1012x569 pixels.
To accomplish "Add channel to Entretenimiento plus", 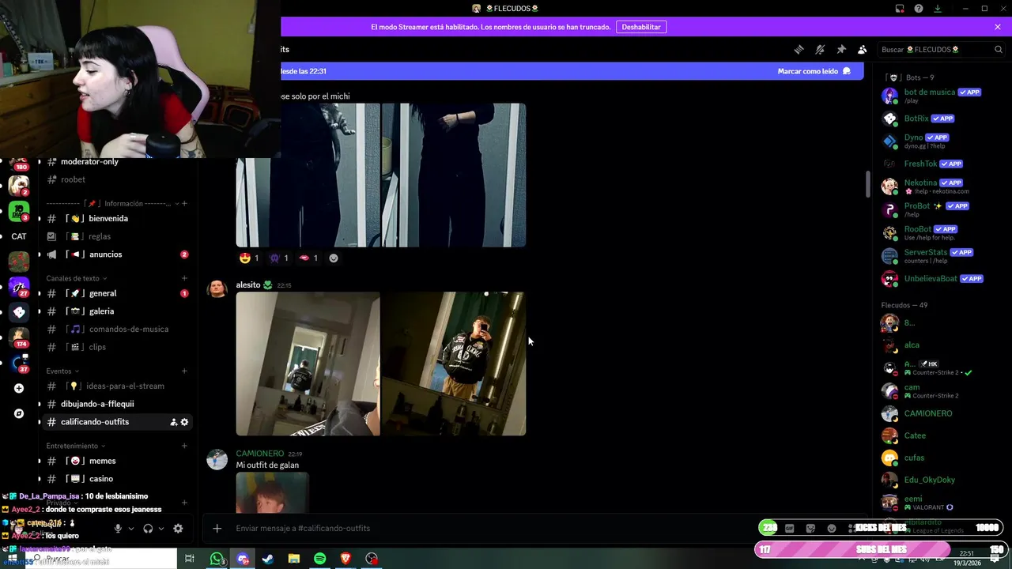I will coord(184,446).
